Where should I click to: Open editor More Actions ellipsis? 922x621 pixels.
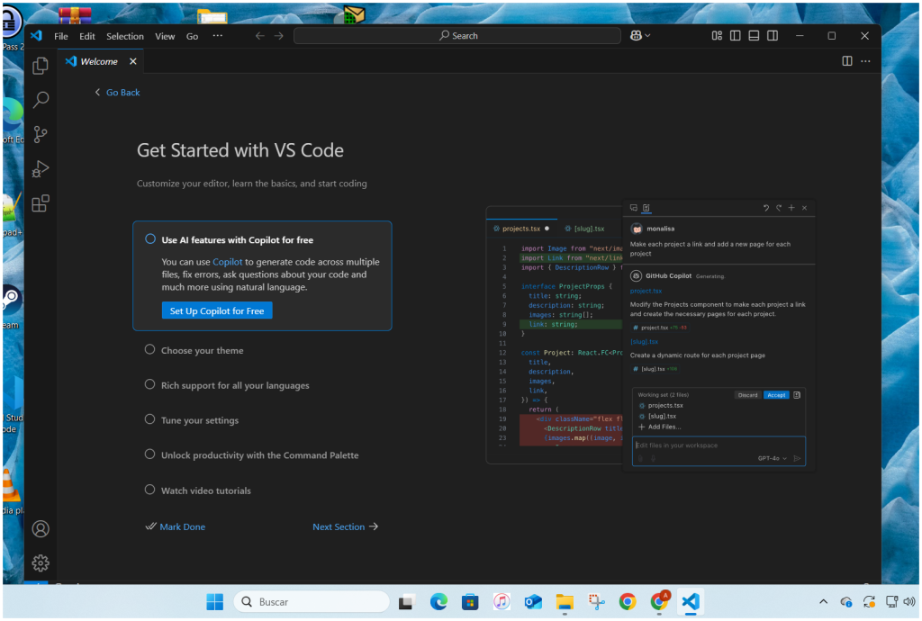[865, 61]
